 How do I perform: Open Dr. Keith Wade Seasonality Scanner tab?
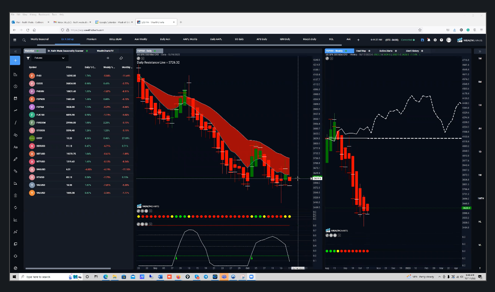click(65, 51)
